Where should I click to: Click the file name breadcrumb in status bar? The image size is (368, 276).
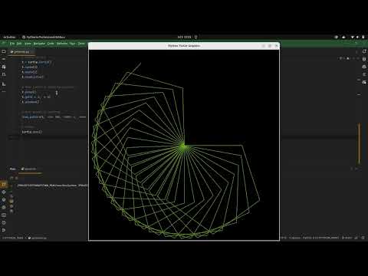click(x=38, y=238)
